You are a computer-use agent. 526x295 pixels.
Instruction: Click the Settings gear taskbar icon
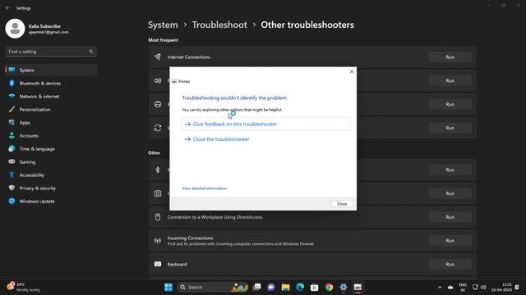pos(344,287)
